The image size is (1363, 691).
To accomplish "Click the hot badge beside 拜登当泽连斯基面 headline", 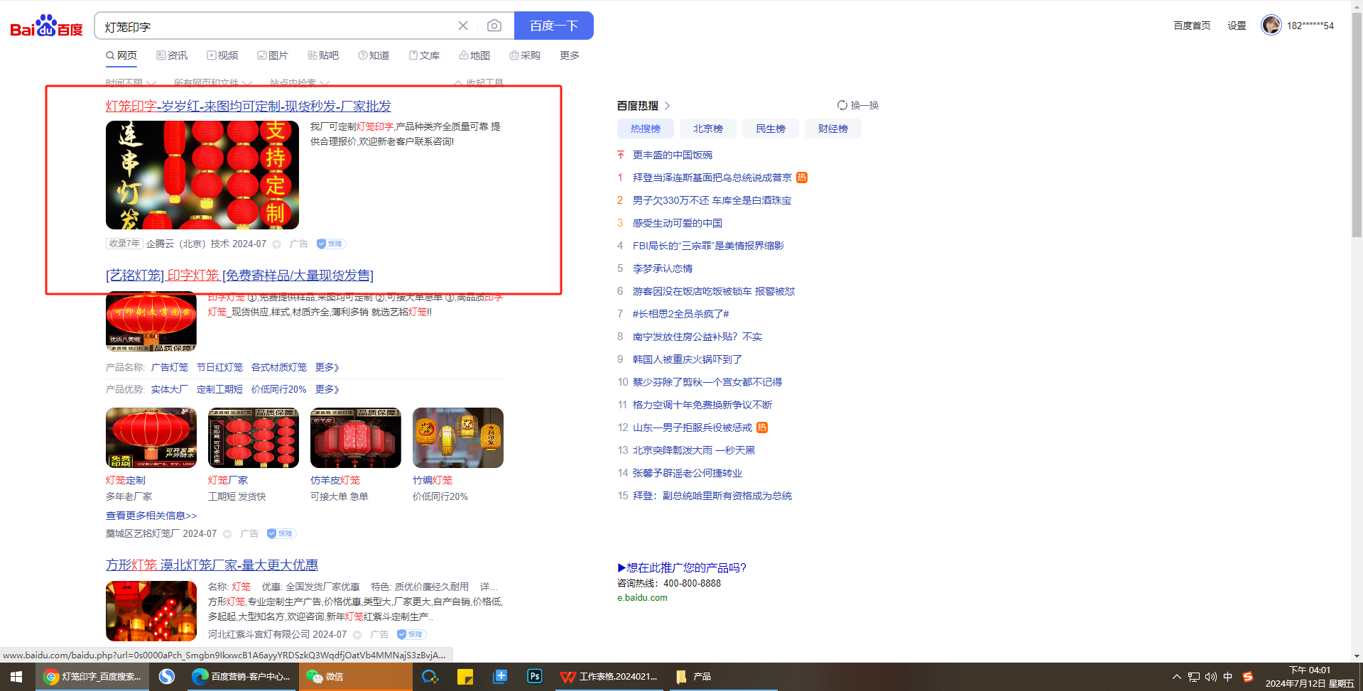I will coord(802,178).
